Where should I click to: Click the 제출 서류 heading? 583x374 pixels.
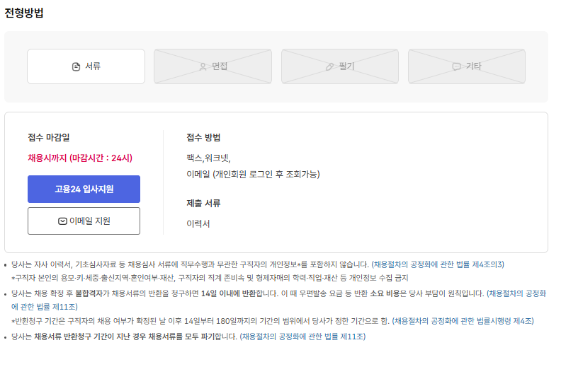click(x=203, y=204)
